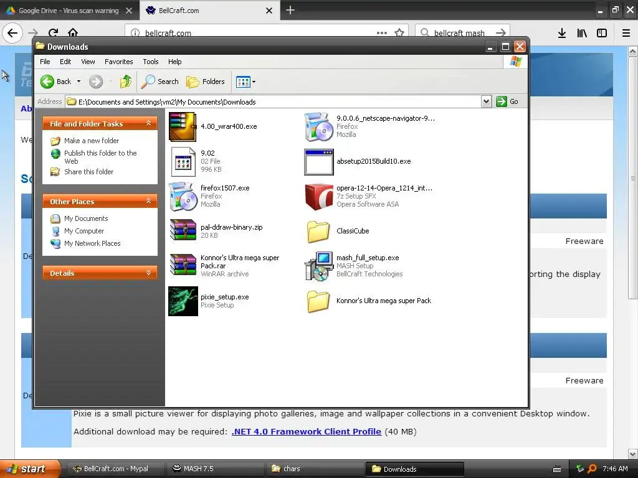Select the ClassiCube folder icon
The image size is (638, 478).
[318, 232]
